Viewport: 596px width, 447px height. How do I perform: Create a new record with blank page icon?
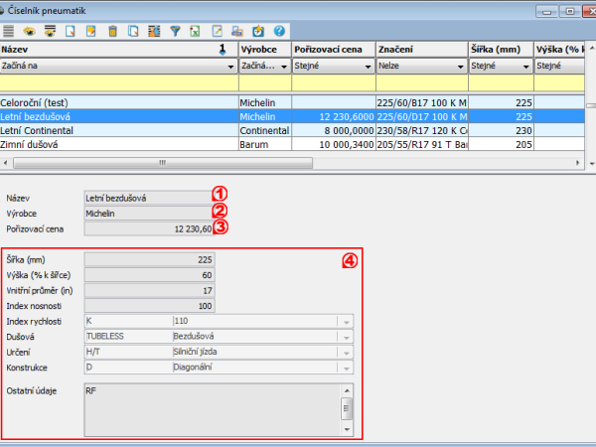pos(71,32)
